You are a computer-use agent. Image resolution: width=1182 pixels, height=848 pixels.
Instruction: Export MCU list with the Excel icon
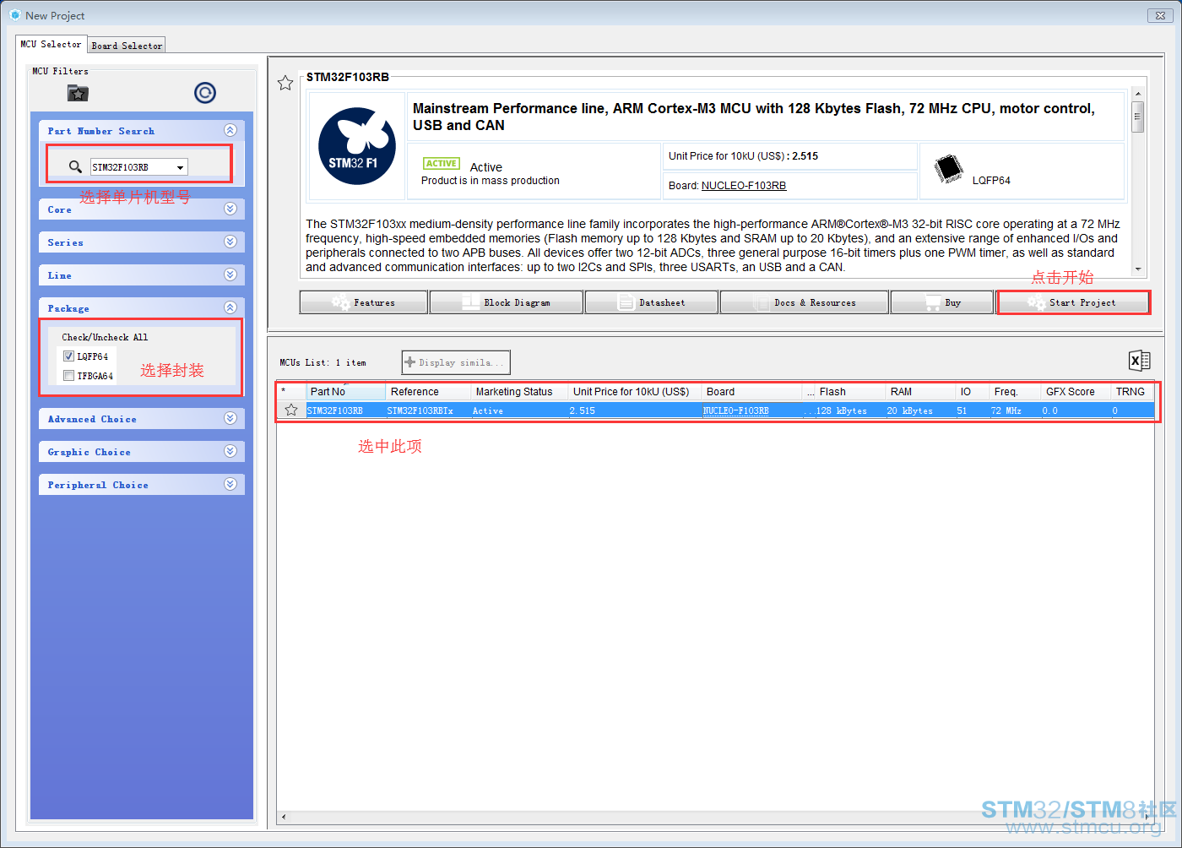[x=1139, y=361]
